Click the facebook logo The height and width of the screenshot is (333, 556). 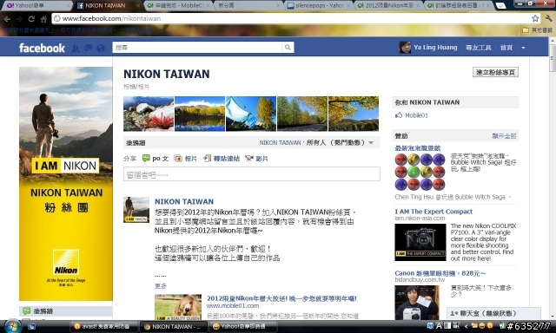pos(42,48)
